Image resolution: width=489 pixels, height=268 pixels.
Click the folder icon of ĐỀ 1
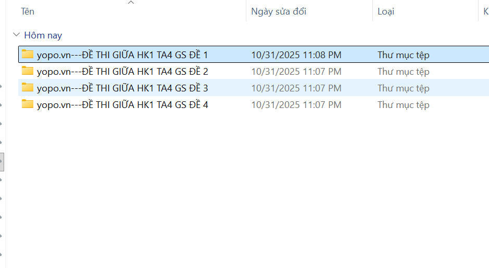(x=28, y=55)
